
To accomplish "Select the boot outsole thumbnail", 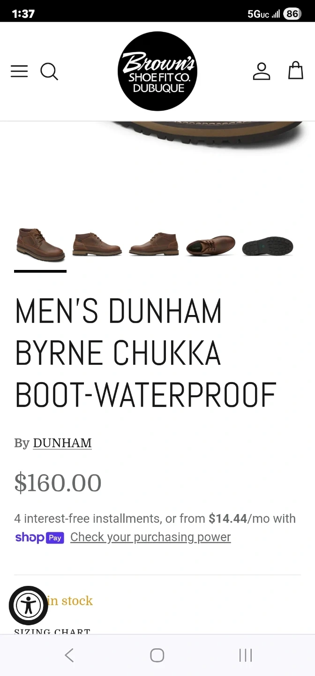I will pyautogui.click(x=268, y=246).
